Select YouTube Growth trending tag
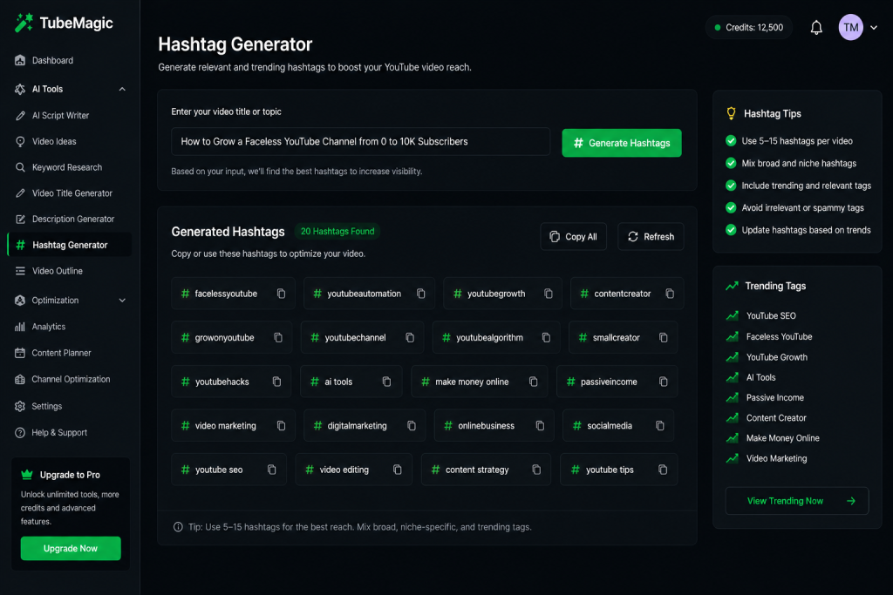 click(x=767, y=357)
